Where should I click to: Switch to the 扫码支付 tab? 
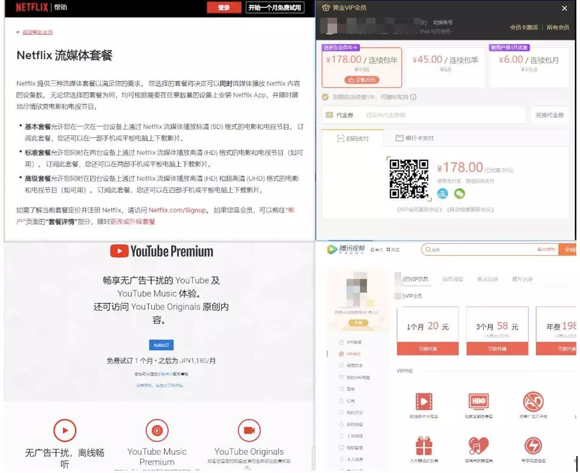pos(352,139)
